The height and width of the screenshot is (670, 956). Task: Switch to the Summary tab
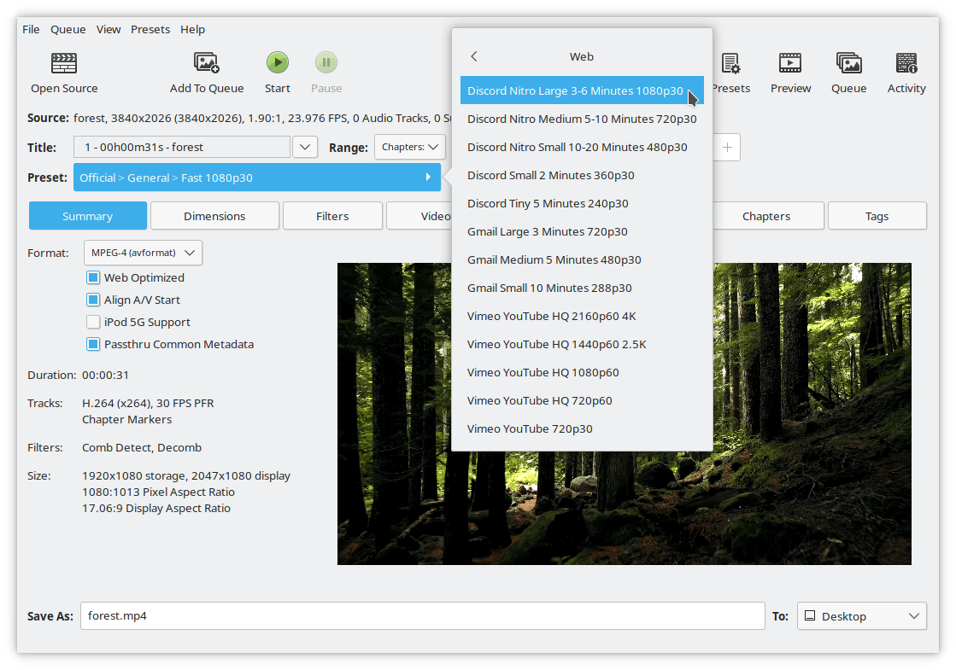click(x=88, y=216)
